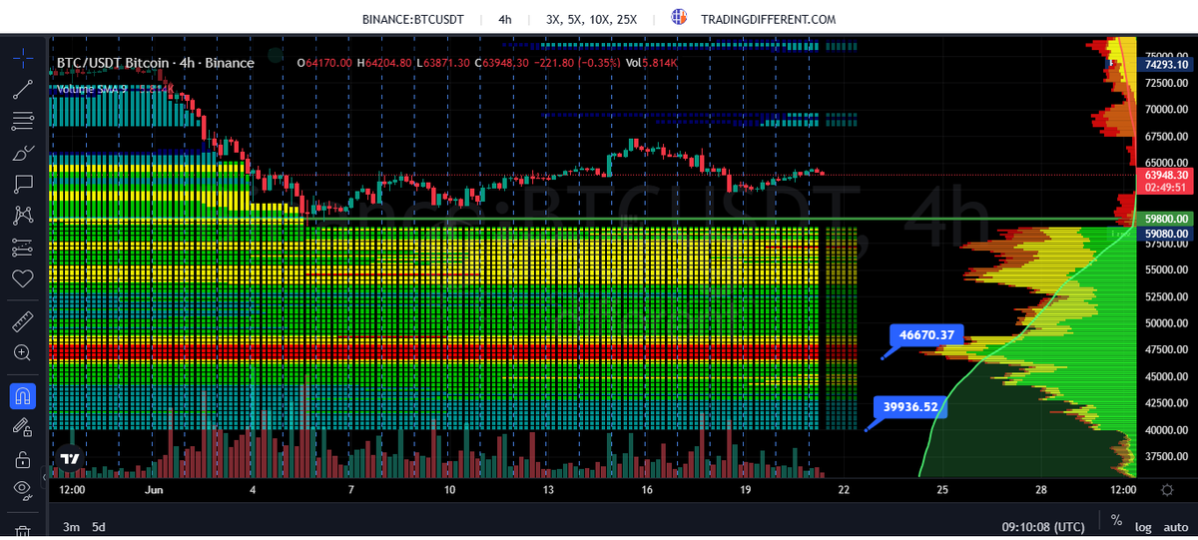Click the trash remove drawings icon
The height and width of the screenshot is (540, 1198).
coord(22,531)
